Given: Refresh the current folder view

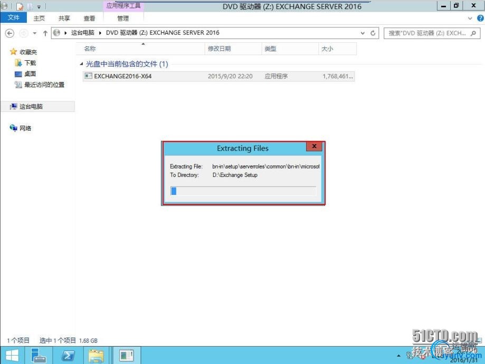Looking at the screenshot, I should (373, 33).
